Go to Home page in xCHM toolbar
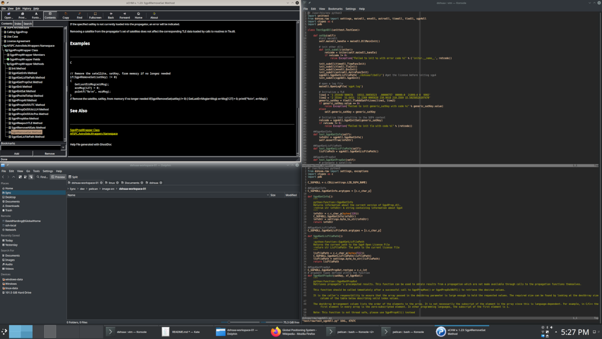Viewport: 602px width, 339px height. (x=138, y=15)
